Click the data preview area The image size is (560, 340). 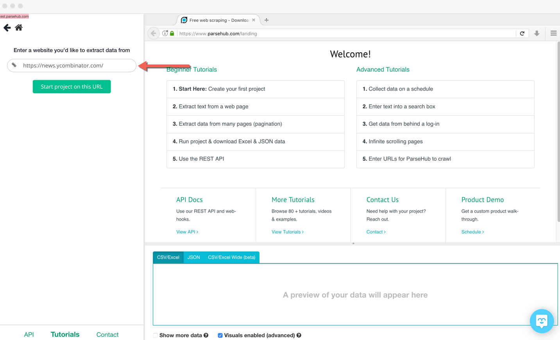(355, 295)
